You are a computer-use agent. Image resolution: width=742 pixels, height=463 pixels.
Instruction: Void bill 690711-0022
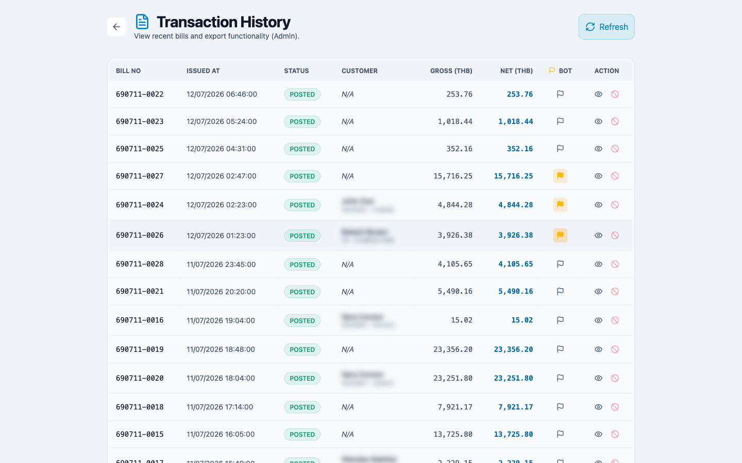coord(615,94)
